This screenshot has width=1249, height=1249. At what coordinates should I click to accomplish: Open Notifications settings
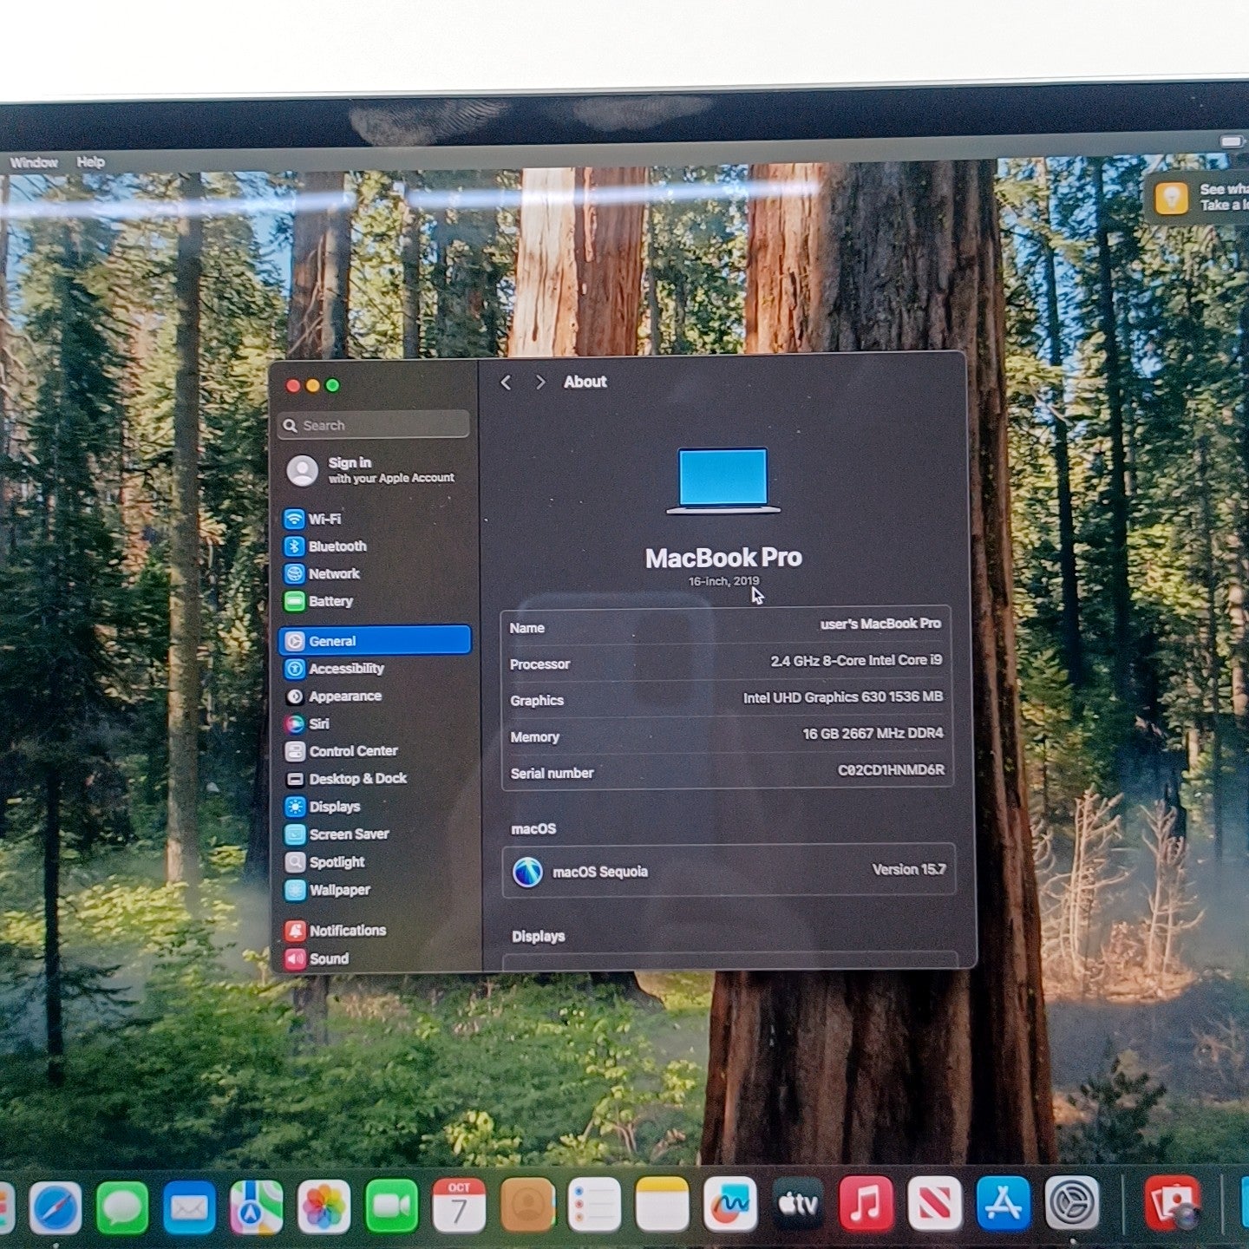click(x=347, y=931)
